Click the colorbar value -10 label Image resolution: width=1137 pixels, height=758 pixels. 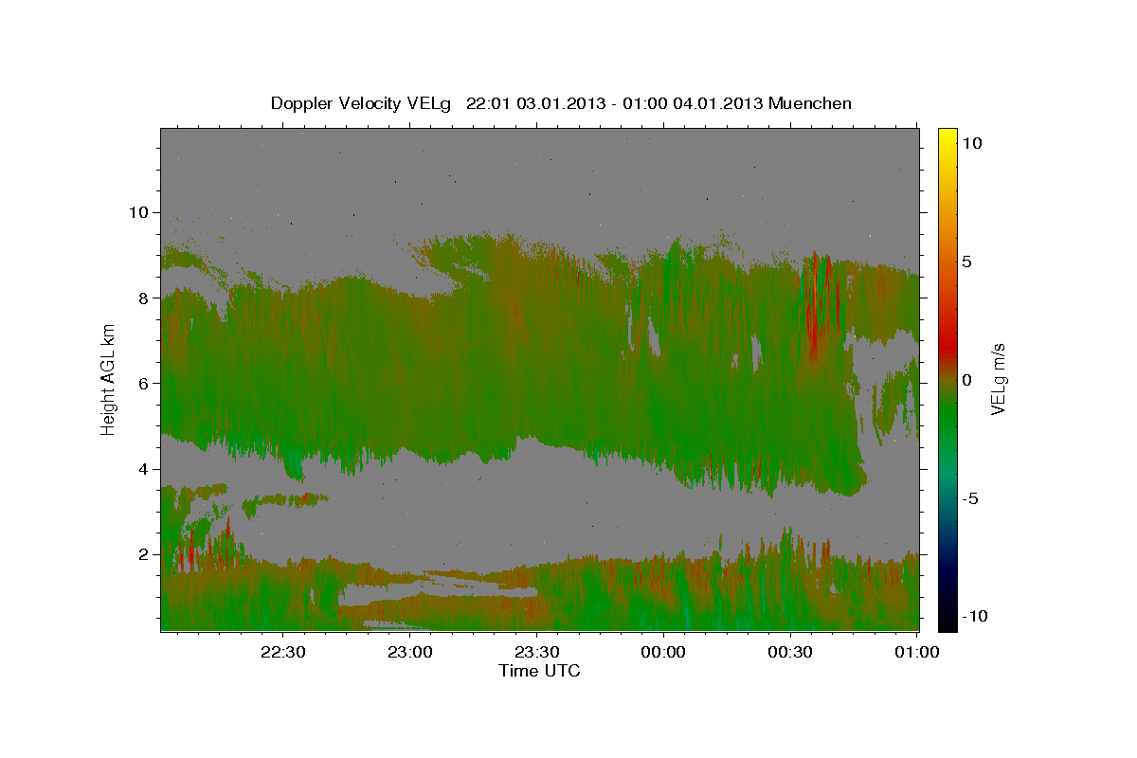point(976,617)
